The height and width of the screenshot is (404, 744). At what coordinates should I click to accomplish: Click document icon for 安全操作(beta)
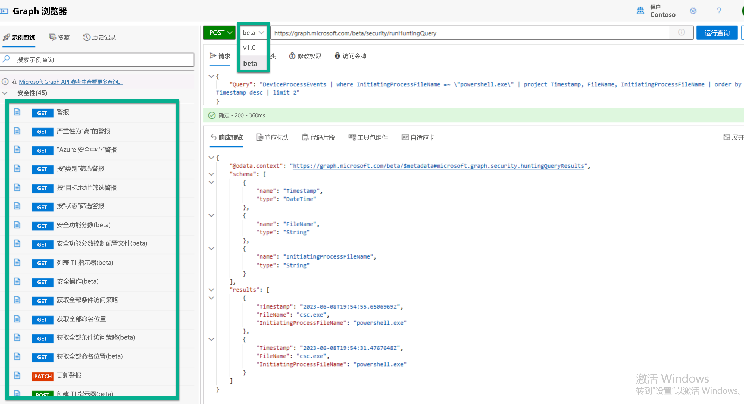pyautogui.click(x=17, y=281)
